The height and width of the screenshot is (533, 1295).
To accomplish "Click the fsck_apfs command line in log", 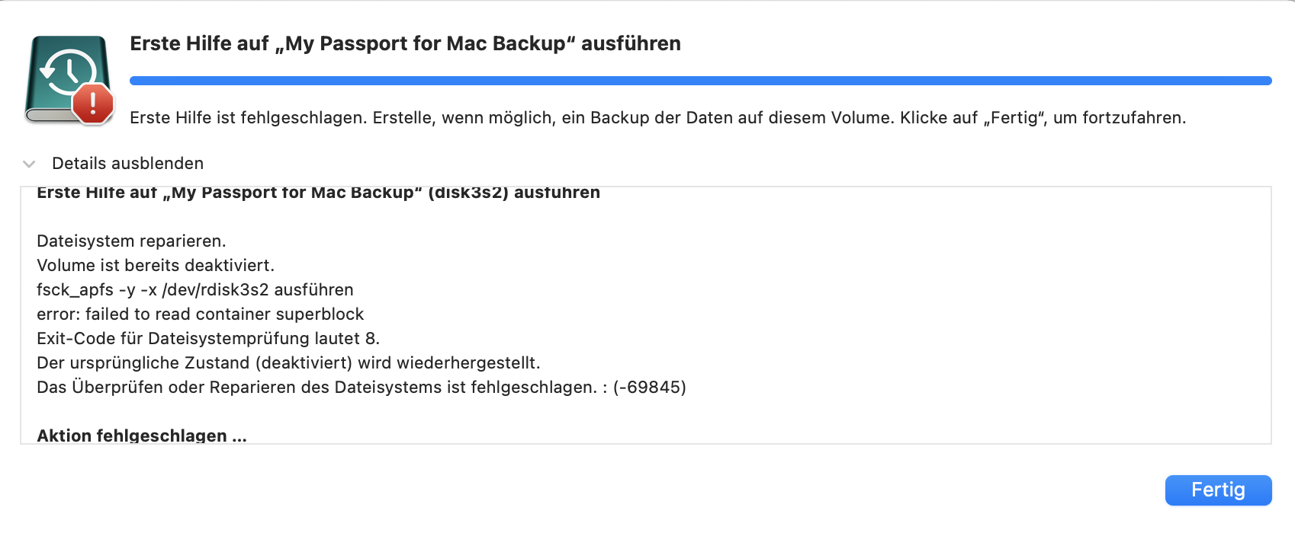I will [x=195, y=290].
